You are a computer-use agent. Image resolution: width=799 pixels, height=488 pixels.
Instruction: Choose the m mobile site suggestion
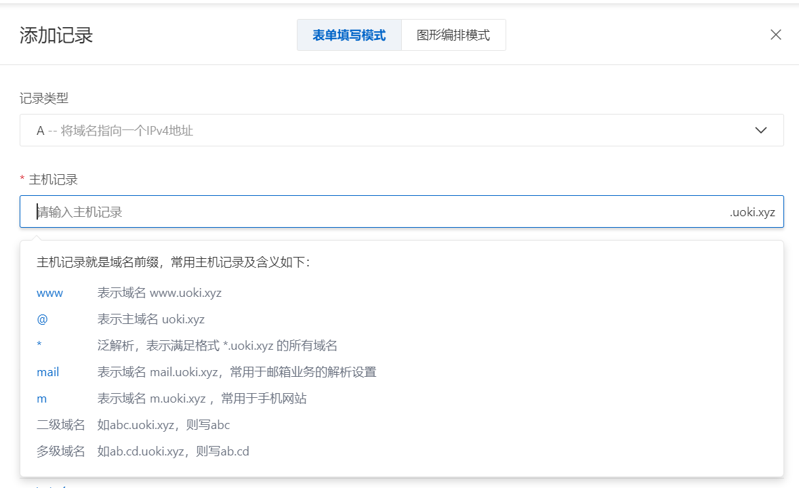pyautogui.click(x=42, y=399)
